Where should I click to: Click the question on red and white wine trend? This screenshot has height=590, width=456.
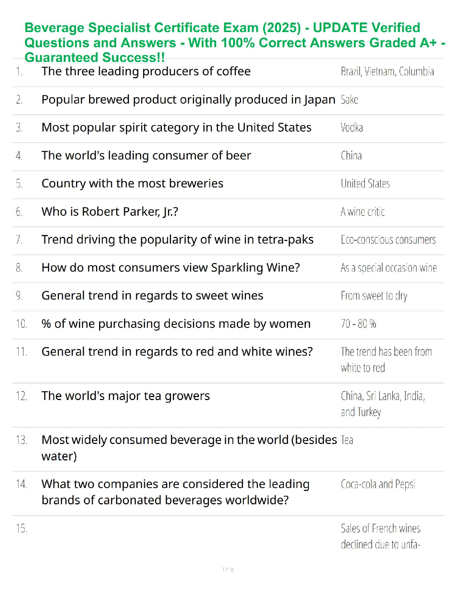pyautogui.click(x=177, y=352)
